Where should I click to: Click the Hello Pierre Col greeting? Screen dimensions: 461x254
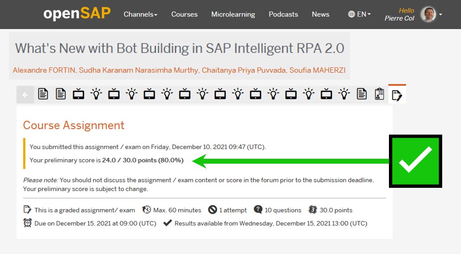(x=399, y=14)
